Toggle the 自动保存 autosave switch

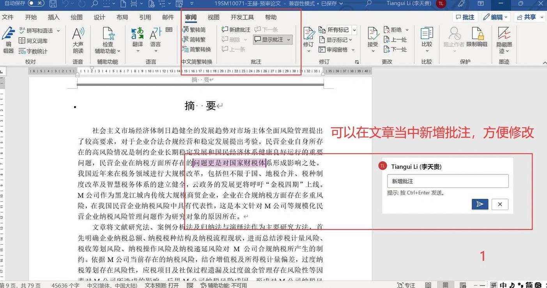[x=35, y=3]
